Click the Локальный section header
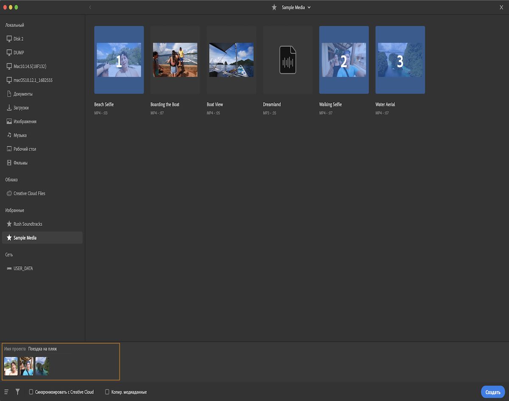Image resolution: width=509 pixels, height=401 pixels. click(14, 25)
